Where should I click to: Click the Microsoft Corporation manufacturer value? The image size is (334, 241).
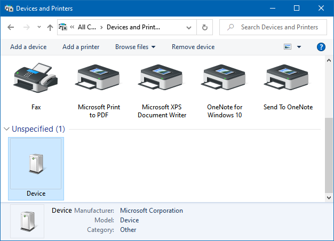(x=152, y=211)
